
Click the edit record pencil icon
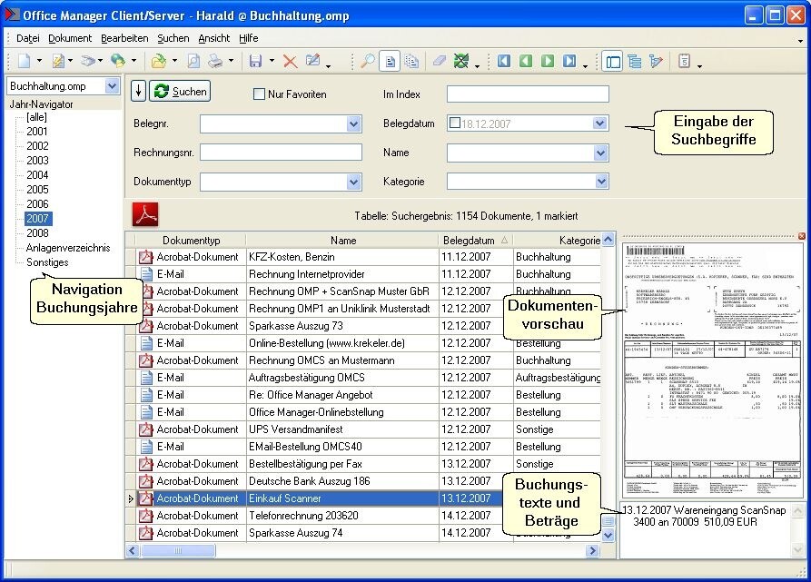313,61
